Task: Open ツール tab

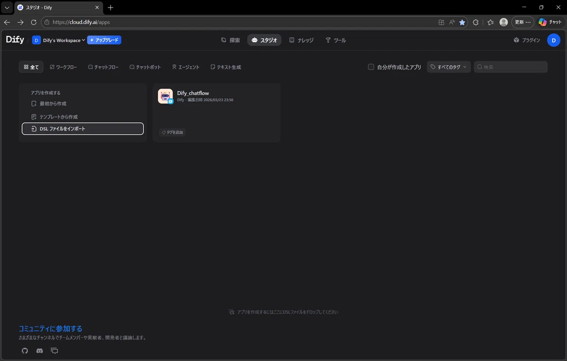Action: (336, 40)
